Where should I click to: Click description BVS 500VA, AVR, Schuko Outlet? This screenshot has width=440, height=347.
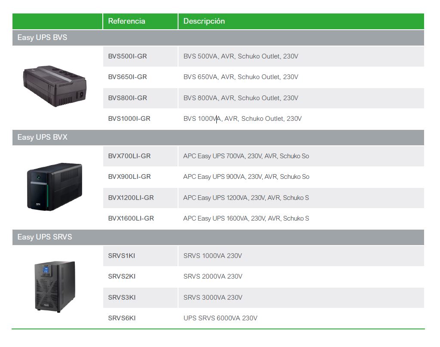pos(241,56)
